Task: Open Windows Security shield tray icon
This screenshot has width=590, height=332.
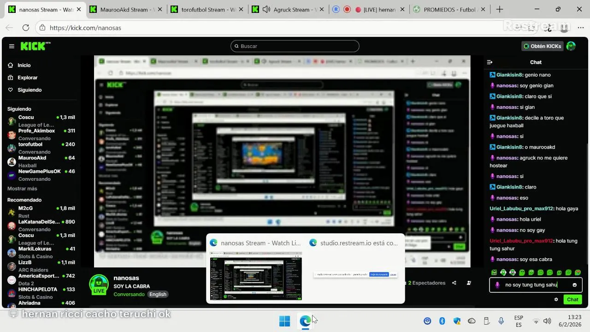Action: pyautogui.click(x=457, y=321)
